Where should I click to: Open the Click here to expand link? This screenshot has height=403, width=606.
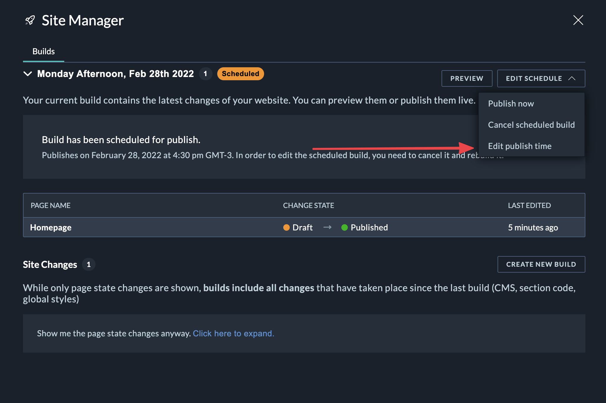click(x=233, y=333)
